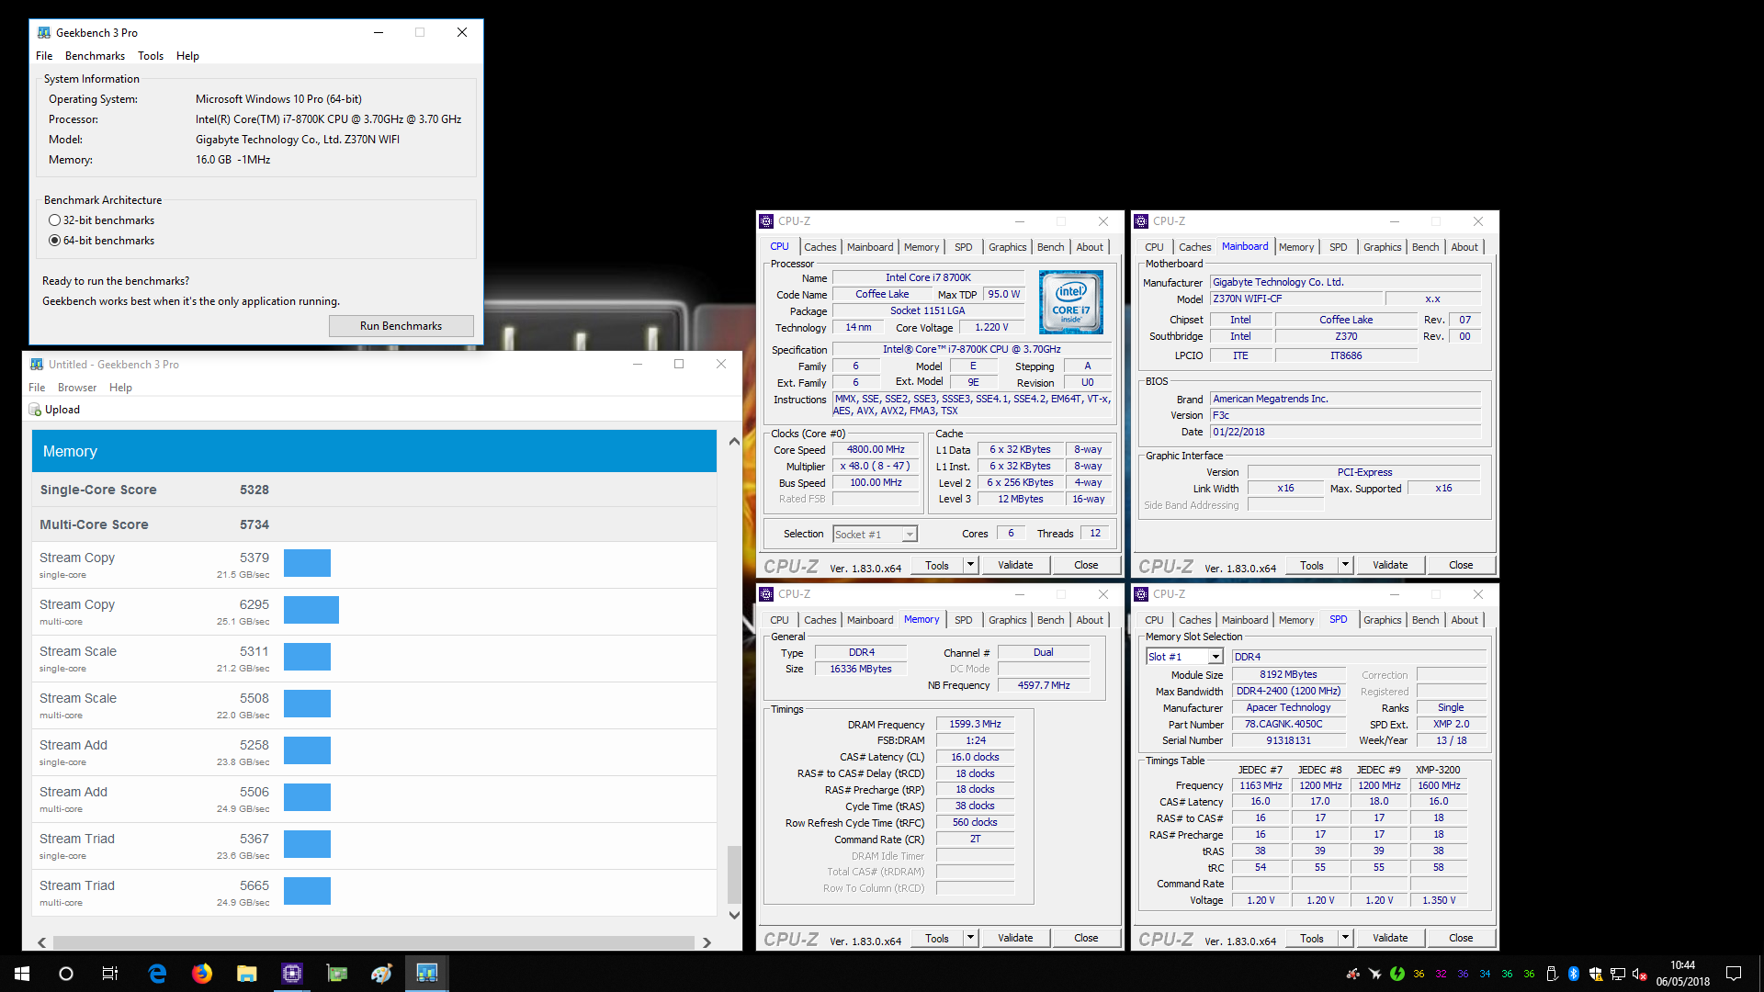Screen dimensions: 1764x992
Task: Open the Benchmarks menu in Geekbench 3 Pro
Action: 95,56
